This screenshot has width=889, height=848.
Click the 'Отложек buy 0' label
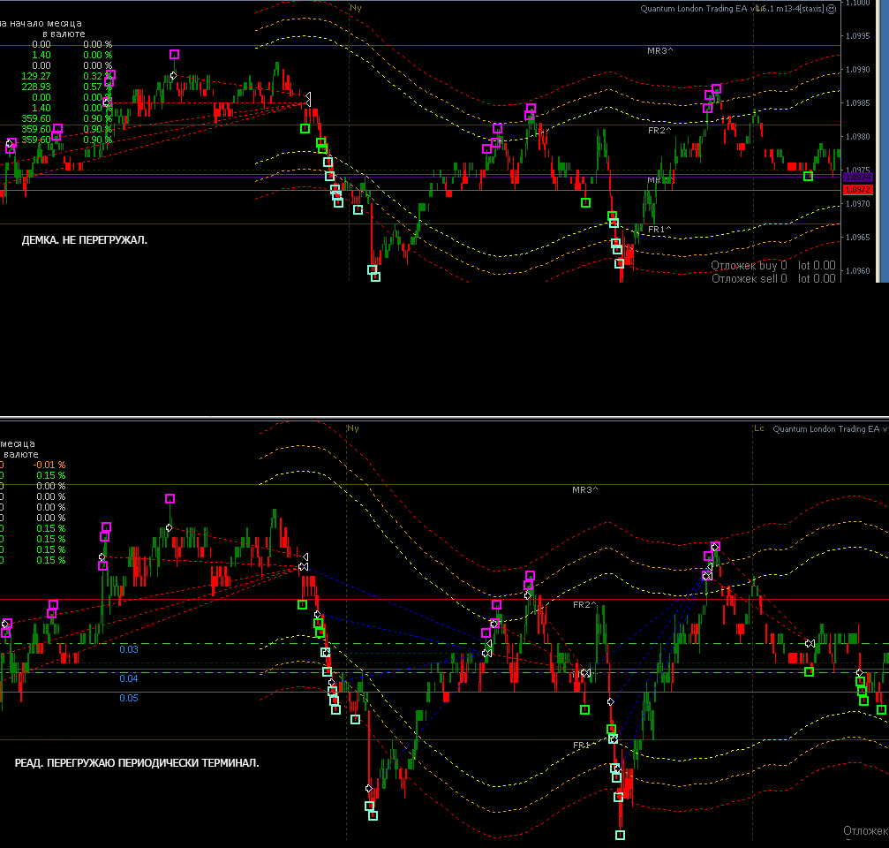749,266
